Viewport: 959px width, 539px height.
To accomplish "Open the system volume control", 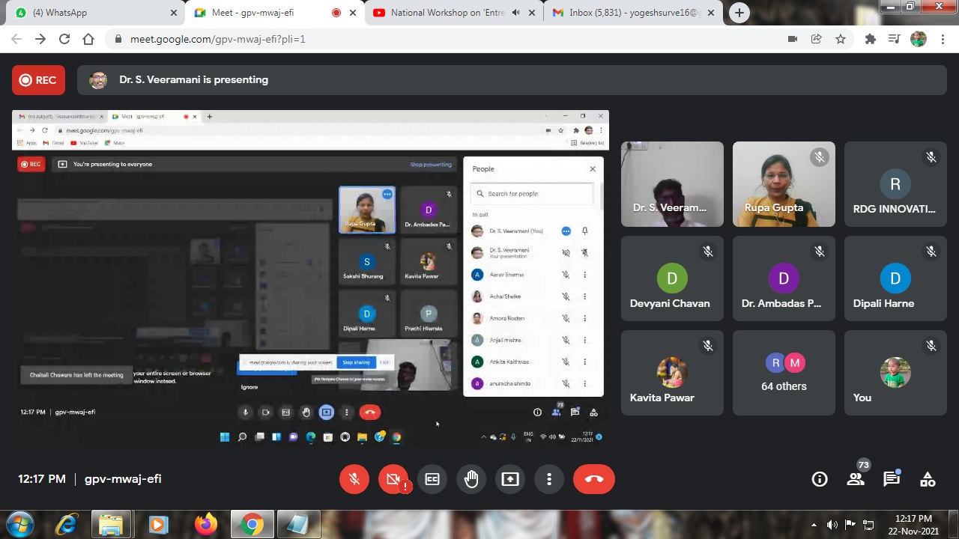I will [x=832, y=525].
